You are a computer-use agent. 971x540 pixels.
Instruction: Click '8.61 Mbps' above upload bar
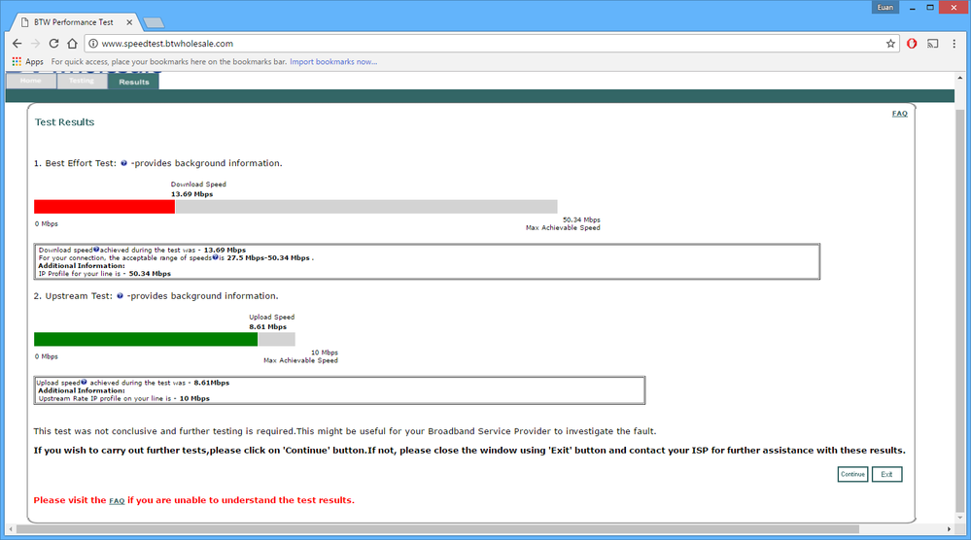click(x=268, y=326)
